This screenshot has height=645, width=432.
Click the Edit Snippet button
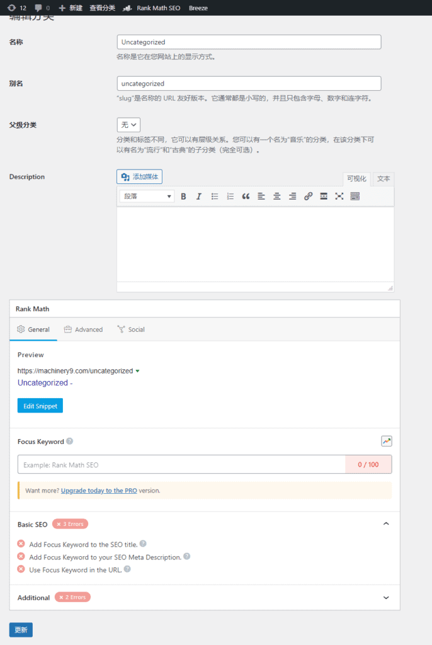point(40,406)
